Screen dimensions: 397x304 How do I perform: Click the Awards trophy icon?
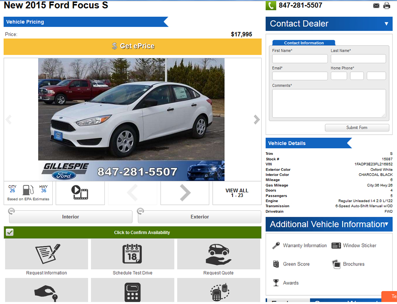(x=276, y=283)
